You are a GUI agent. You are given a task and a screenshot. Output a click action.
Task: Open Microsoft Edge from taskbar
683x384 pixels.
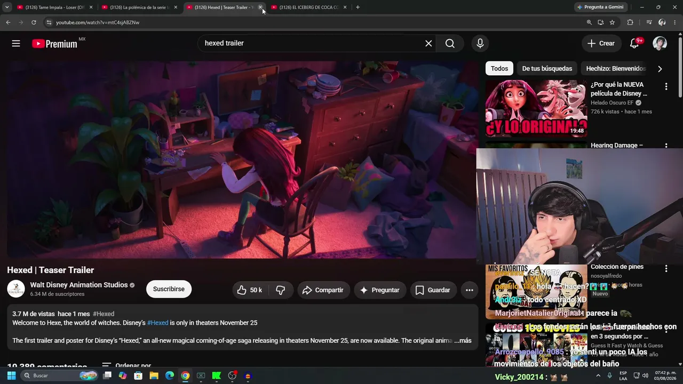pyautogui.click(x=169, y=375)
